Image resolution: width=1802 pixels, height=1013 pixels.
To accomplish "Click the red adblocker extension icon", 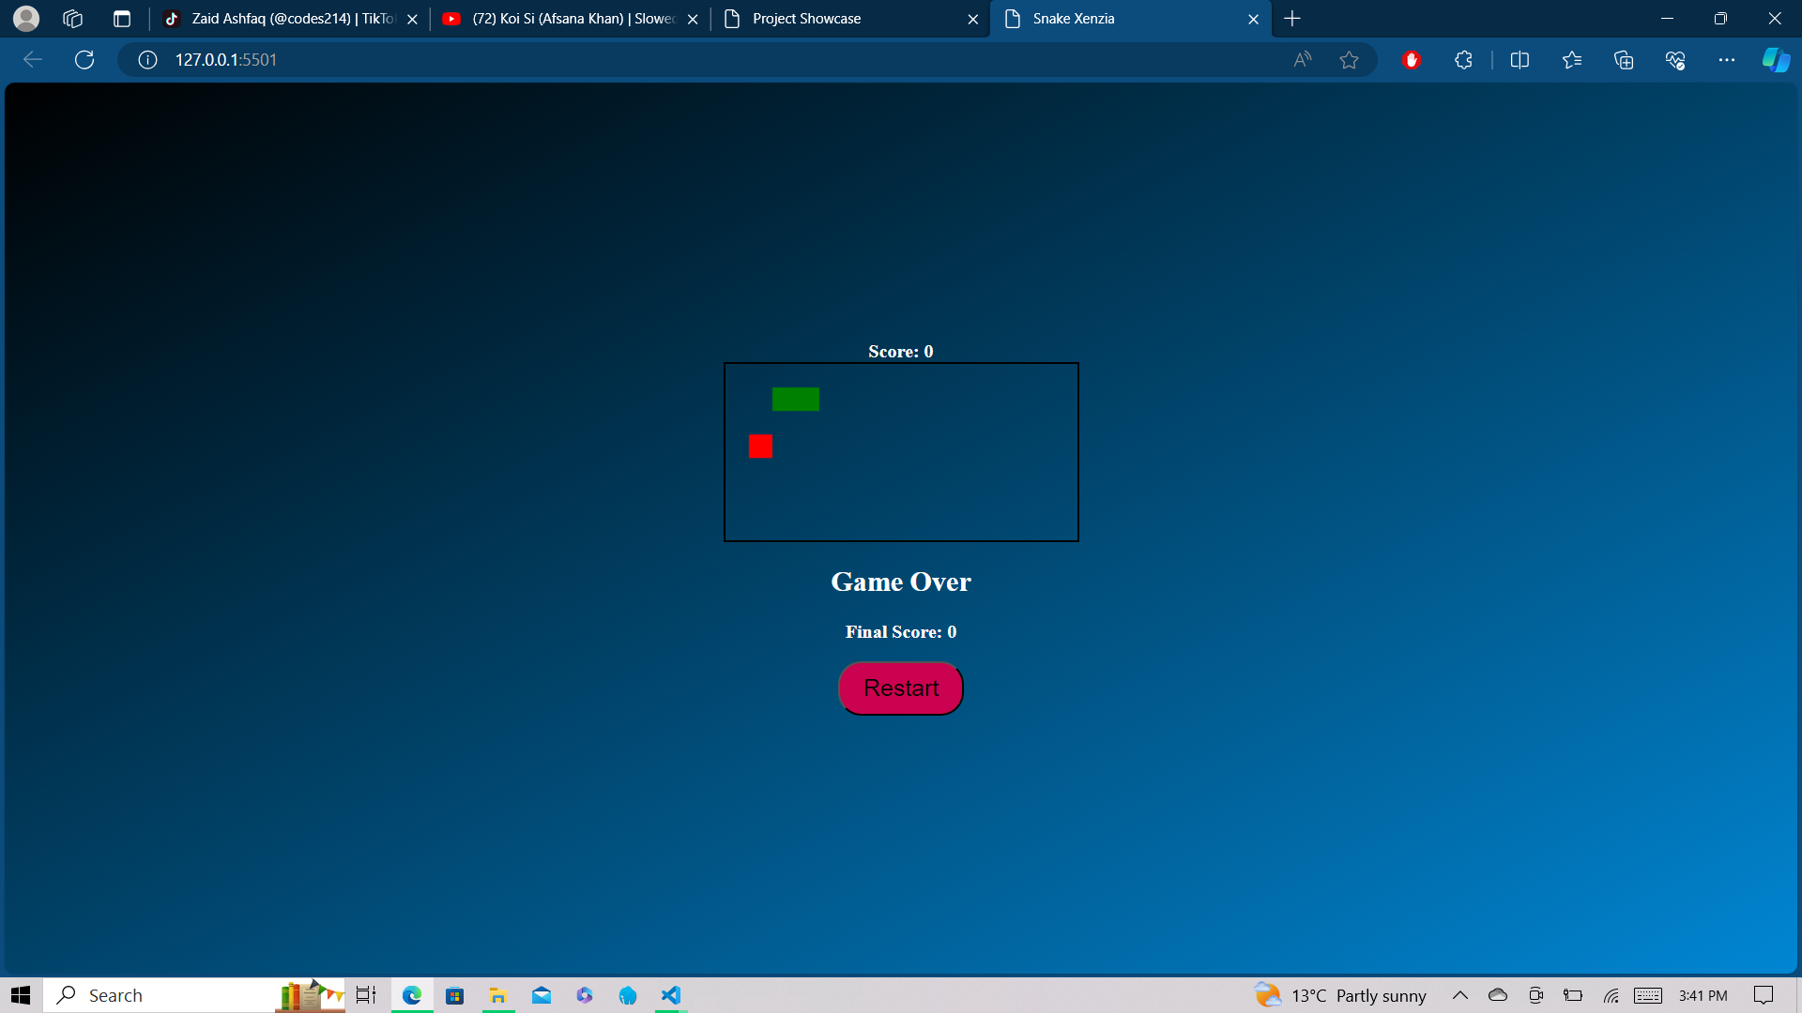I will [1411, 60].
